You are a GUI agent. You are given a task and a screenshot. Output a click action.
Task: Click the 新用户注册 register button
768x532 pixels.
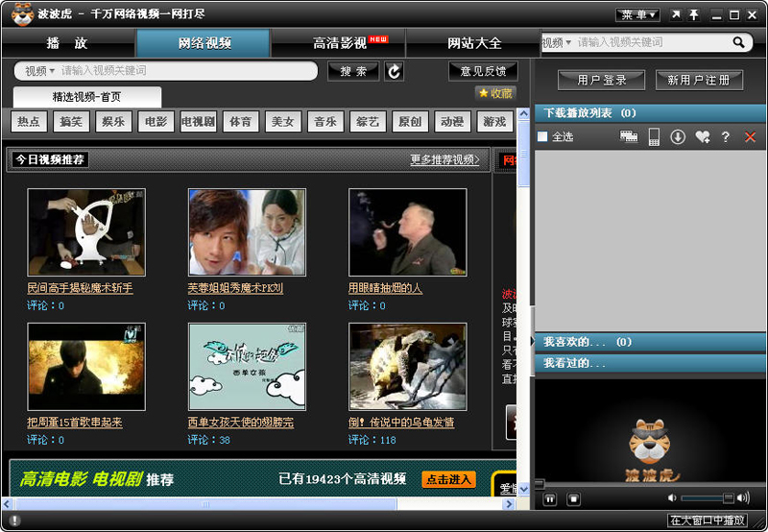699,80
